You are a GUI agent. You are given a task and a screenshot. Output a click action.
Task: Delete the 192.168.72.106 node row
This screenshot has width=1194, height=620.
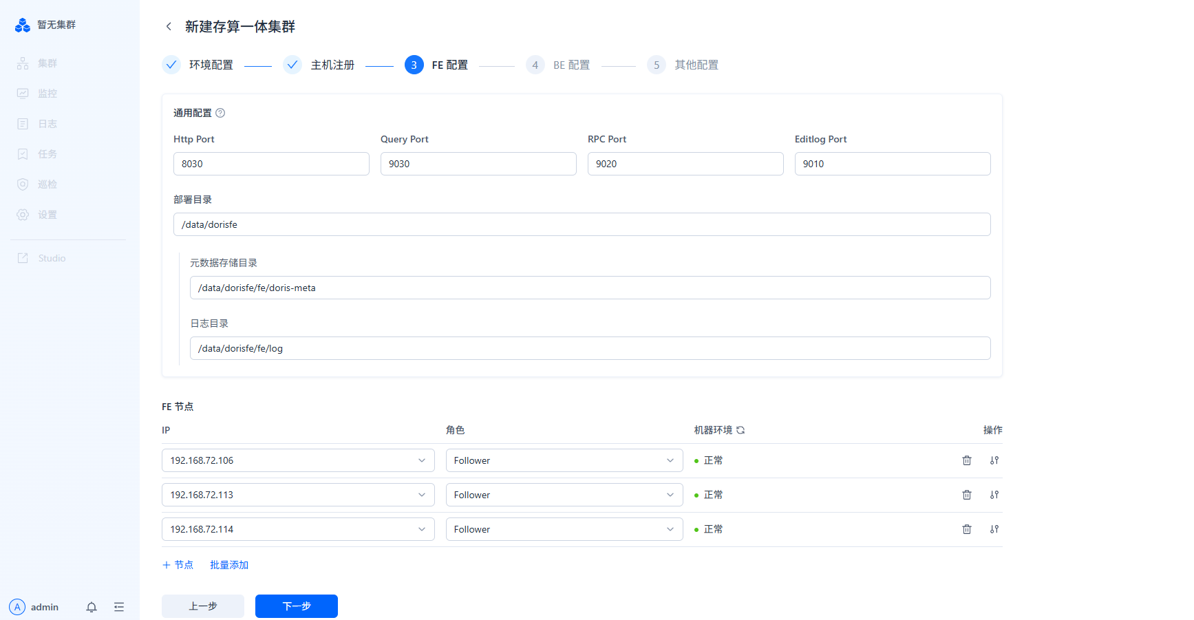966,460
